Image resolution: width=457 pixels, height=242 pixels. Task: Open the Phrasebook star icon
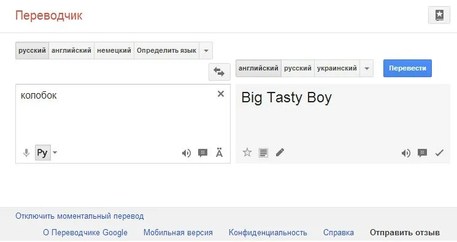[439, 15]
